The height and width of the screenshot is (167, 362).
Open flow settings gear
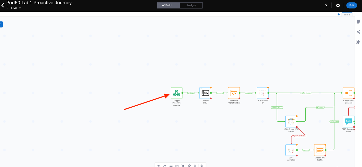coord(338,5)
